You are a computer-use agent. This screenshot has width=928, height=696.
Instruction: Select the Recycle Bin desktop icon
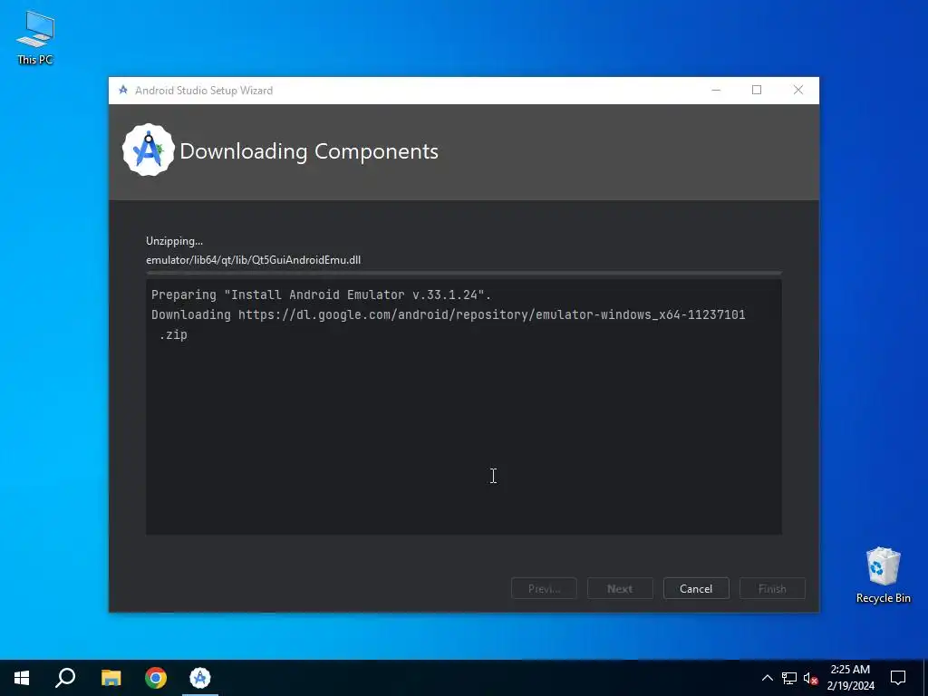(x=883, y=575)
